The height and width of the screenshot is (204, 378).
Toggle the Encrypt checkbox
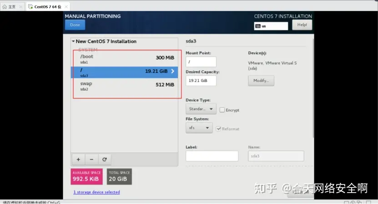click(222, 110)
